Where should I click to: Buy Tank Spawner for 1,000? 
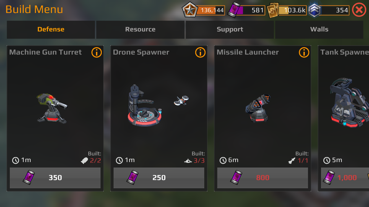tap(345, 178)
